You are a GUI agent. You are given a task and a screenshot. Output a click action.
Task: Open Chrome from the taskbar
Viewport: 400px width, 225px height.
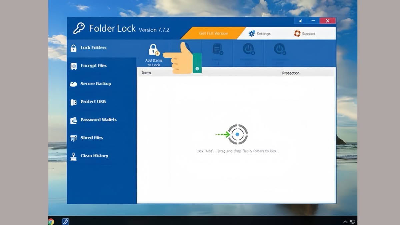pos(51,221)
